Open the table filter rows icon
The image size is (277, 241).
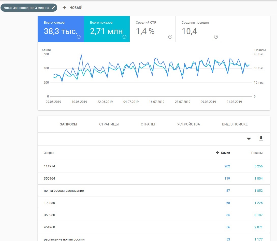[x=249, y=138]
